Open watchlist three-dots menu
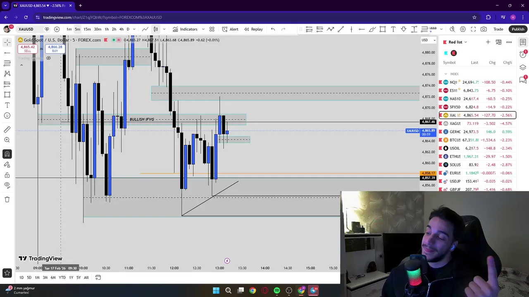 509,42
